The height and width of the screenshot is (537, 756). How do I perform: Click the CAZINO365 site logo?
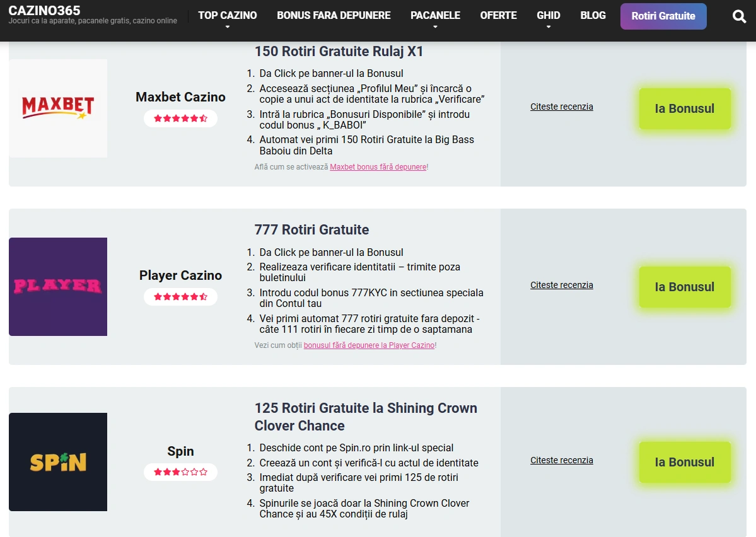44,10
